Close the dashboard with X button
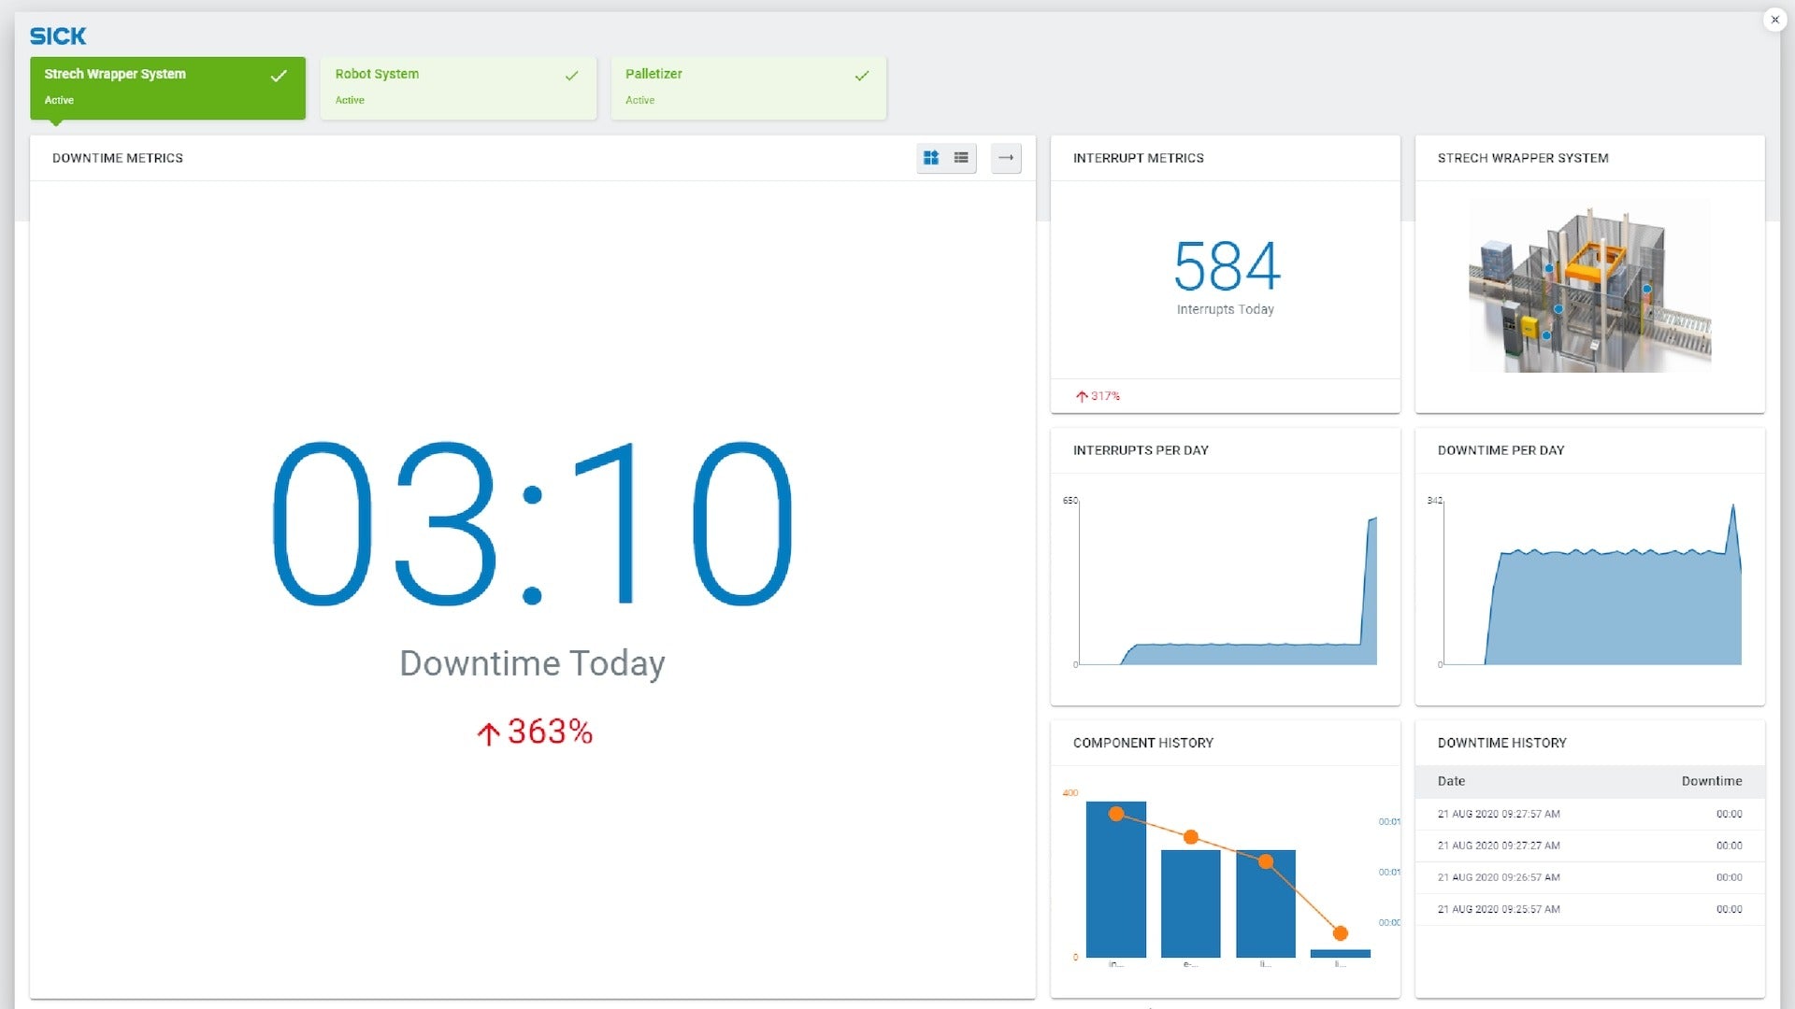Screen dimensions: 1795x1009 (x=1774, y=20)
